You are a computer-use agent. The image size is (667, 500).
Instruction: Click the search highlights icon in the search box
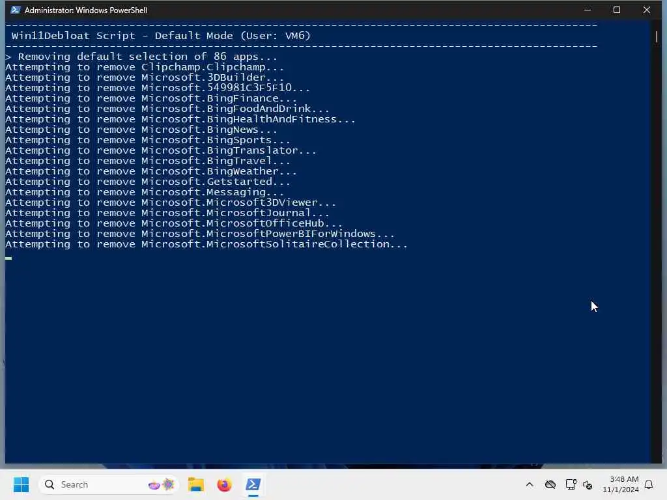tap(162, 484)
